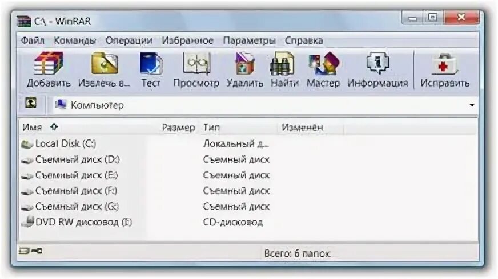
Task: Go up one level with folder-up button
Action: [31, 103]
